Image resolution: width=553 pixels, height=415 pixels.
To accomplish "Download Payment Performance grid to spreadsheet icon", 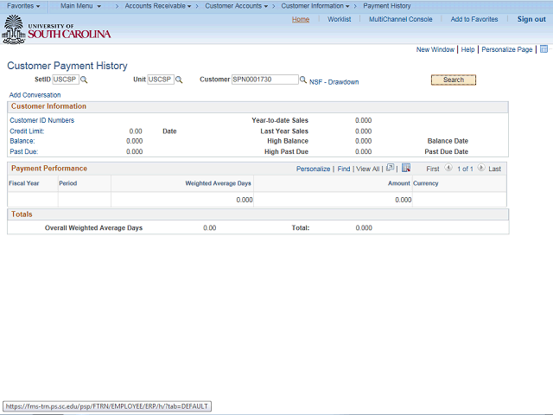I will pyautogui.click(x=406, y=168).
